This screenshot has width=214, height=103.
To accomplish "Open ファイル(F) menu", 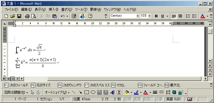I will pyautogui.click(x=11, y=9).
